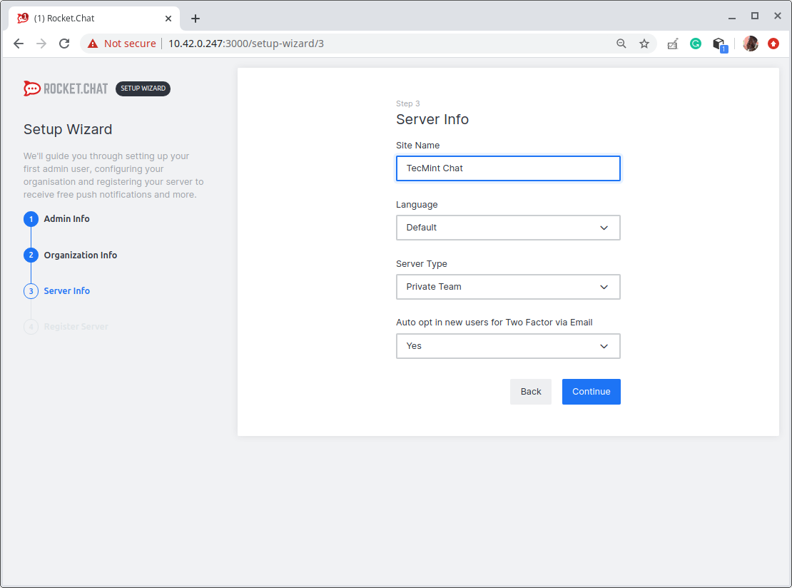This screenshot has width=792, height=588.
Task: Go to step 2 circle Organization Info
Action: 31,255
